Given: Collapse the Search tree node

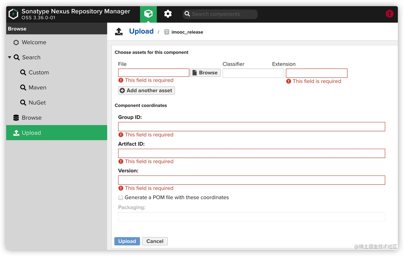Looking at the screenshot, I should 10,57.
